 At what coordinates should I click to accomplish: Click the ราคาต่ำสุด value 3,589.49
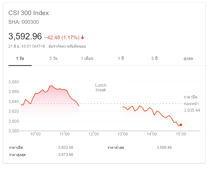click(x=164, y=148)
